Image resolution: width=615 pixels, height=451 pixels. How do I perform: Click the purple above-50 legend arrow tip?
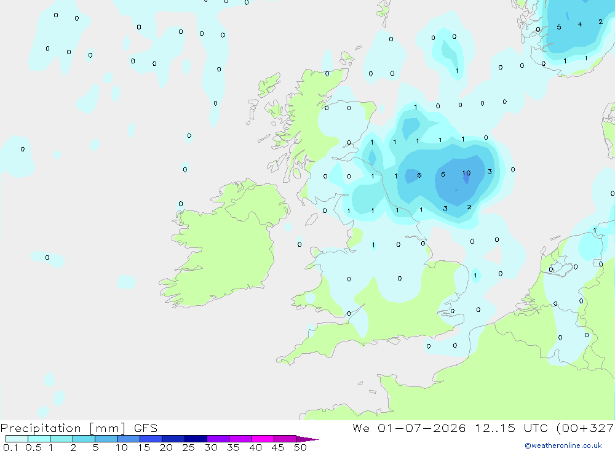(308, 439)
